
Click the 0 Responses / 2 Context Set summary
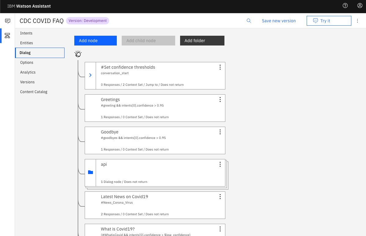click(142, 85)
